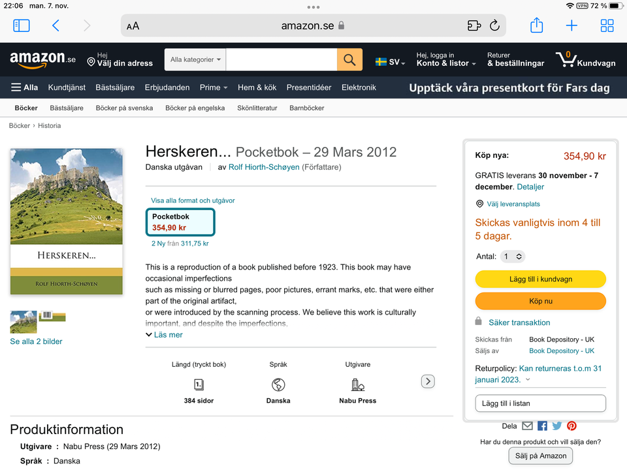Click Välj leveransplats link
Screen dimensions: 627x470
click(x=513, y=204)
